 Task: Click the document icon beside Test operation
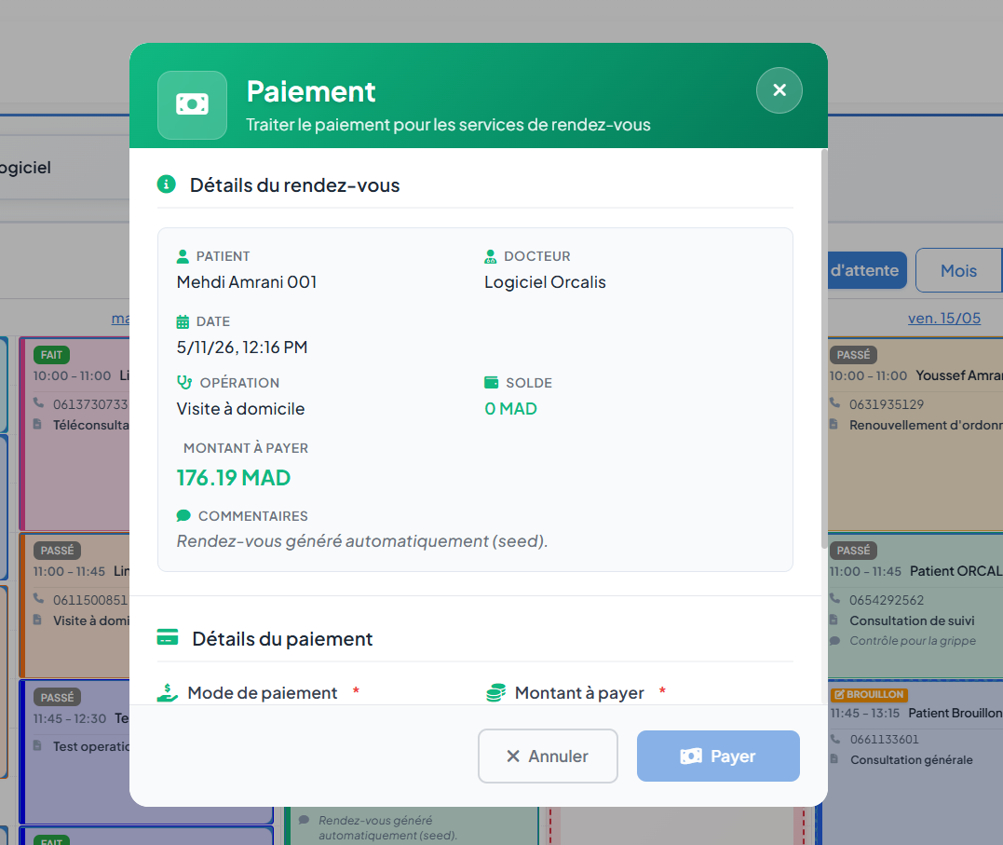[38, 745]
